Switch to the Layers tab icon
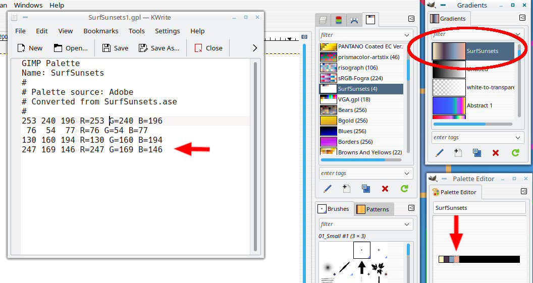The width and height of the screenshot is (533, 283). click(323, 20)
